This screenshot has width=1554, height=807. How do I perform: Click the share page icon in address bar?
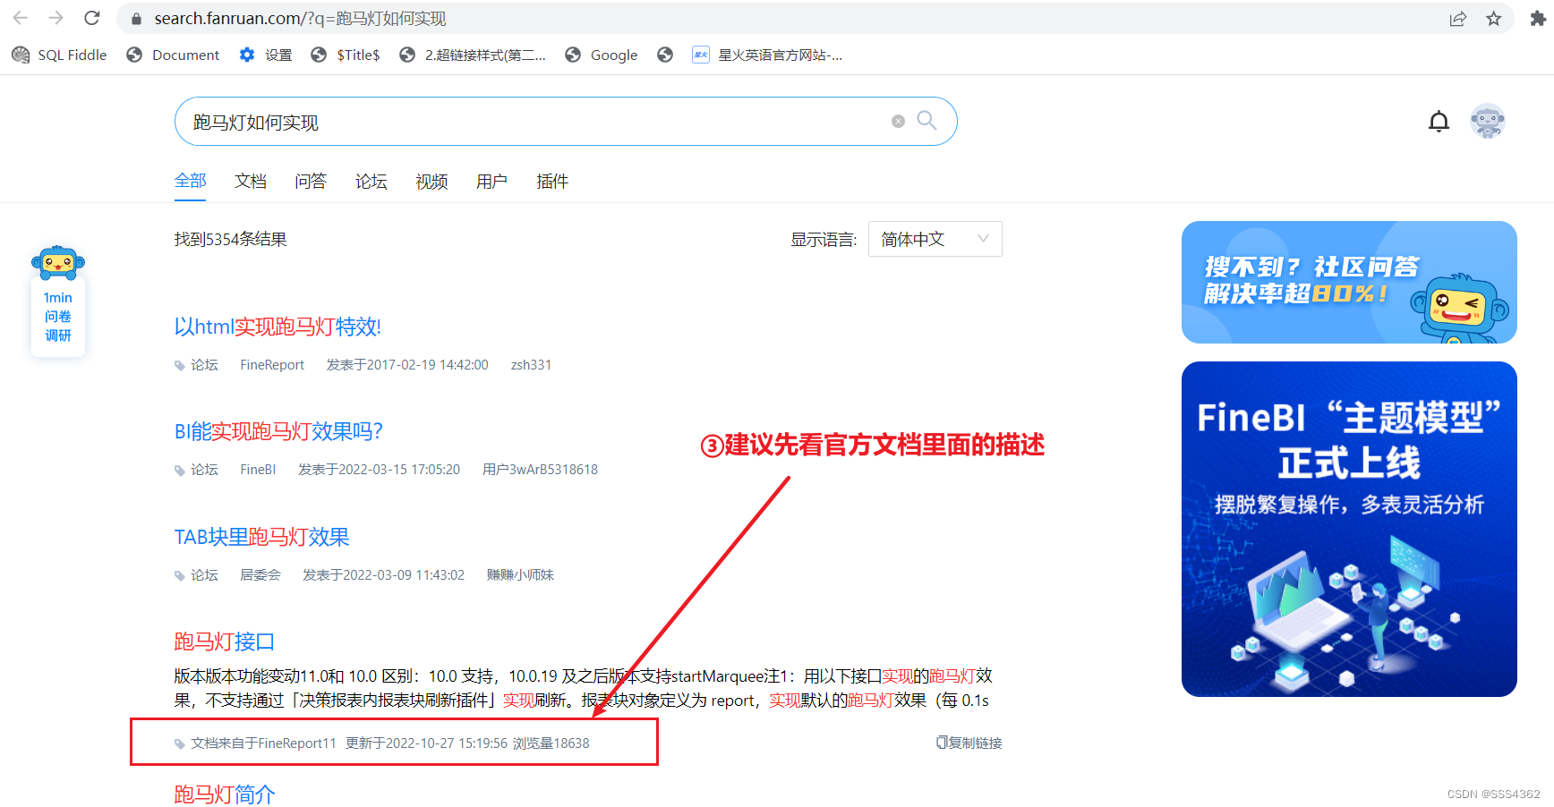coord(1458,19)
